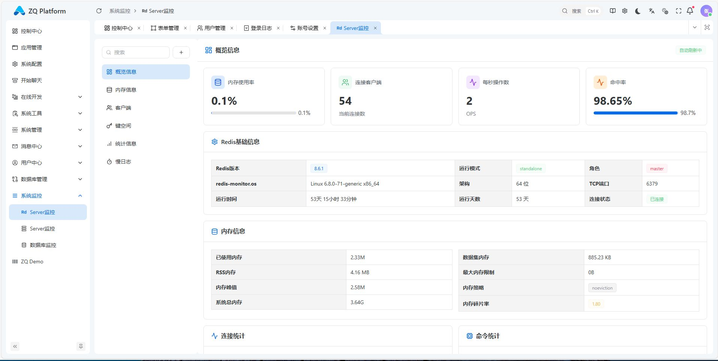Open 应用管理 in the sidebar
Image resolution: width=718 pixels, height=361 pixels.
[x=48, y=48]
